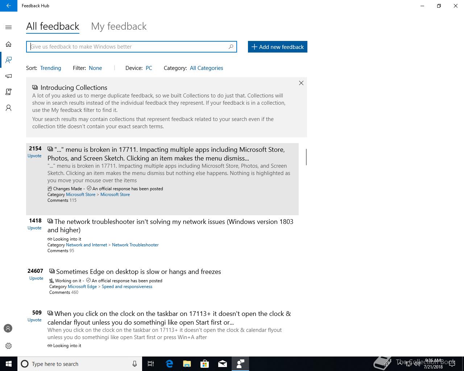Select the Feedback sidebar icon

click(9, 60)
